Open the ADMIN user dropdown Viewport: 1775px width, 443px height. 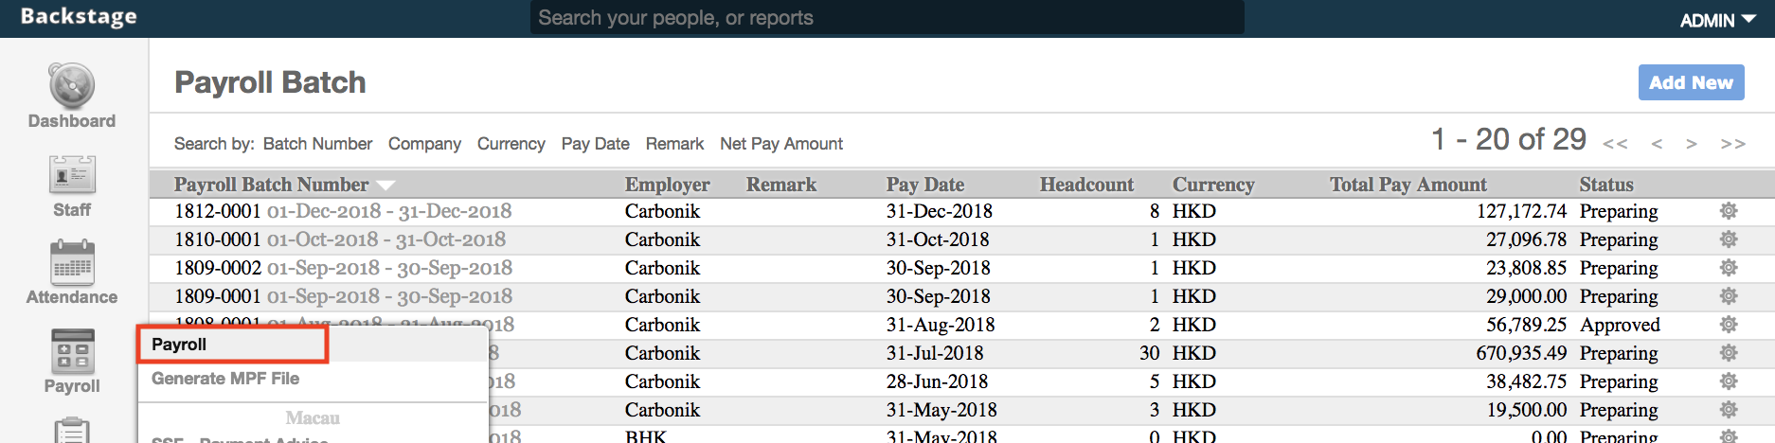click(x=1717, y=20)
